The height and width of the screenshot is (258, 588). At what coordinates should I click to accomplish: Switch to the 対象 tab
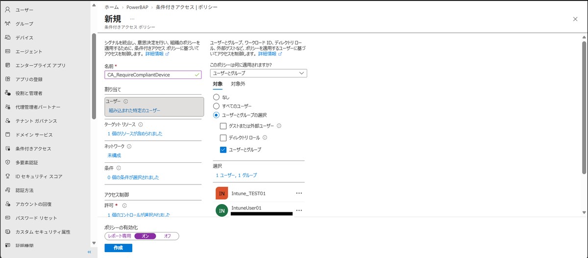pos(218,84)
